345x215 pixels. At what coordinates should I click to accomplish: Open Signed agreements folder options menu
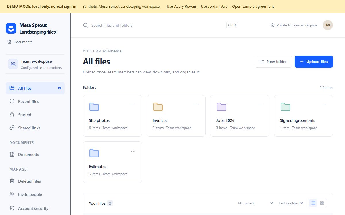pyautogui.click(x=324, y=105)
